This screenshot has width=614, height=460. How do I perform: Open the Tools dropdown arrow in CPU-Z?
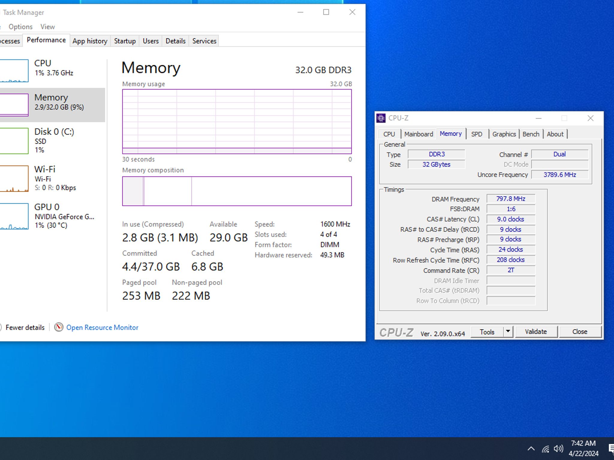pyautogui.click(x=508, y=332)
